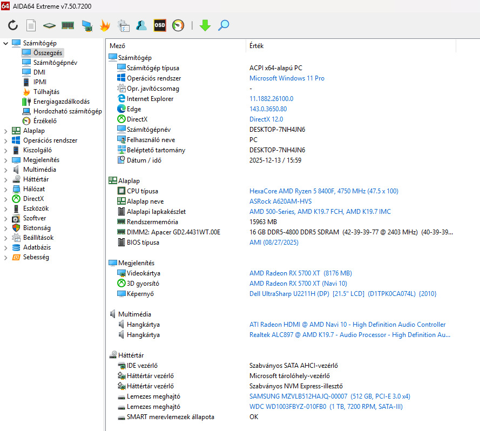This screenshot has width=480, height=431.
Task: Expand the DirectX tree node
Action: pyautogui.click(x=5, y=199)
